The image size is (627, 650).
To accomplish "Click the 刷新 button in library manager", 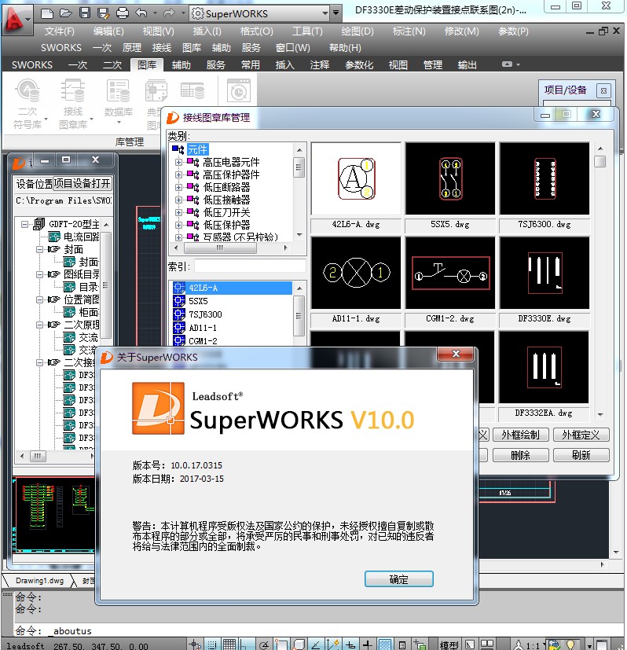I will 581,455.
